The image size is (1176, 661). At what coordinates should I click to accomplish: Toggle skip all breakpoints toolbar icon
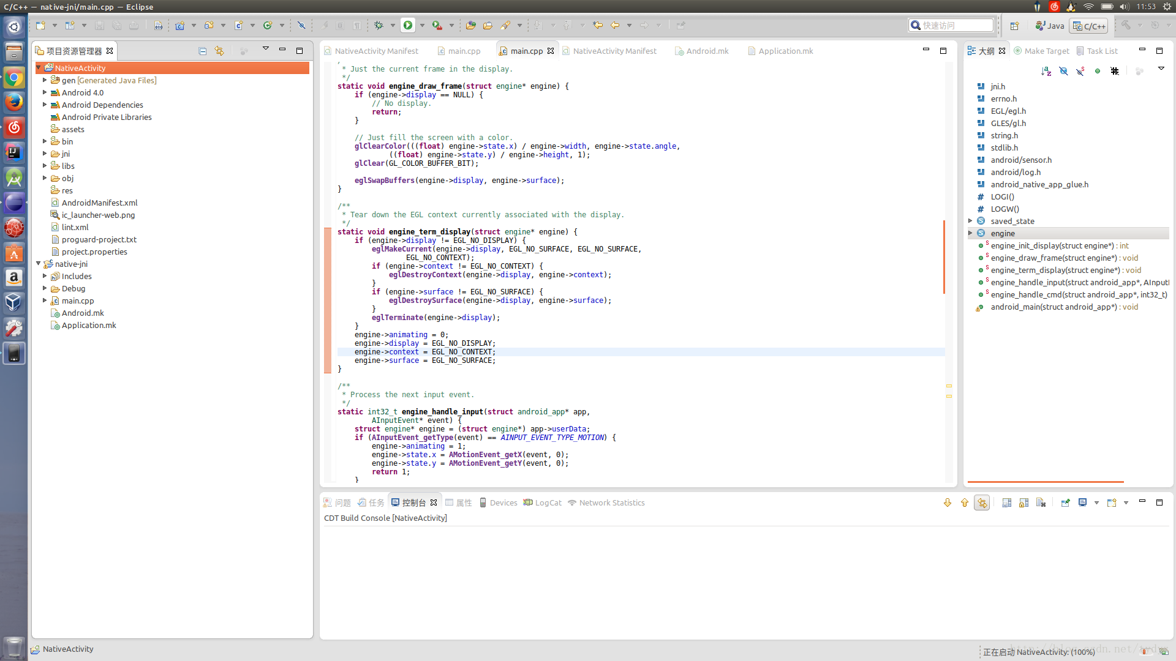click(x=301, y=25)
